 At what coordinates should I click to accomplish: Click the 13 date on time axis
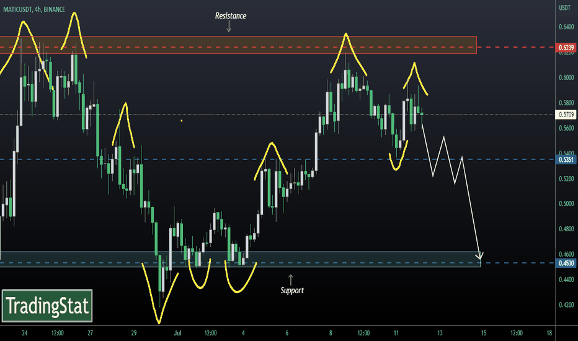pos(440,333)
